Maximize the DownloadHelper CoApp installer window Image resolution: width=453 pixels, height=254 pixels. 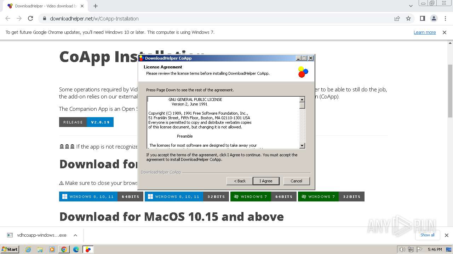click(304, 58)
